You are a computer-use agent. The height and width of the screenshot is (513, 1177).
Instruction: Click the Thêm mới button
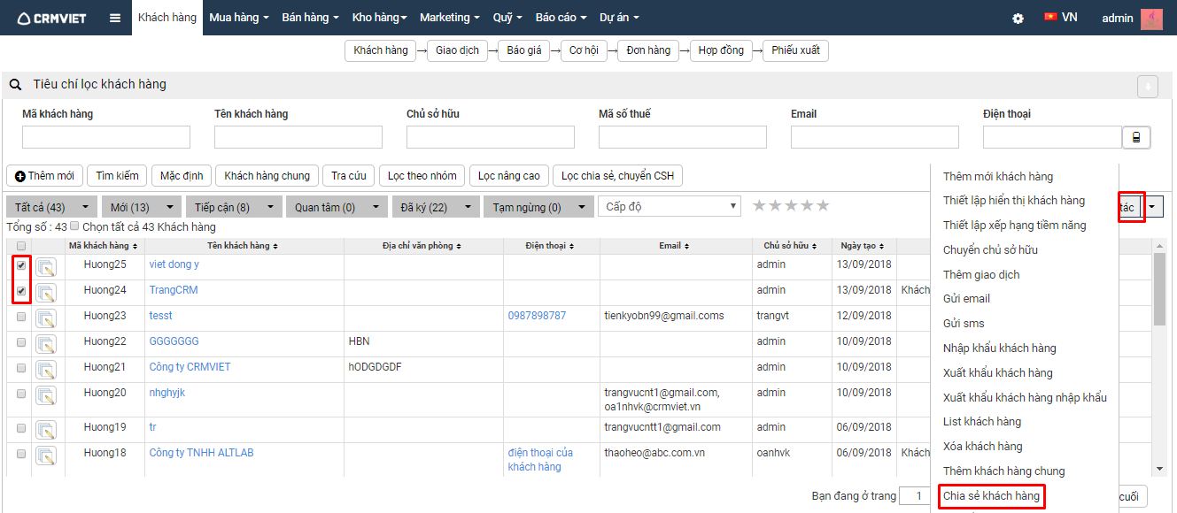(x=44, y=176)
